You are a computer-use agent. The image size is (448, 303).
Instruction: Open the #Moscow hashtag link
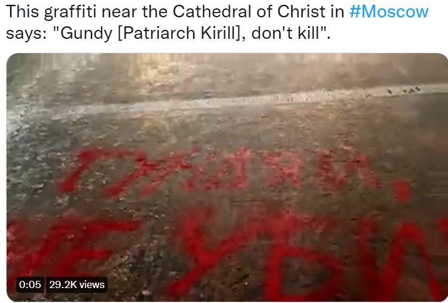click(x=389, y=12)
